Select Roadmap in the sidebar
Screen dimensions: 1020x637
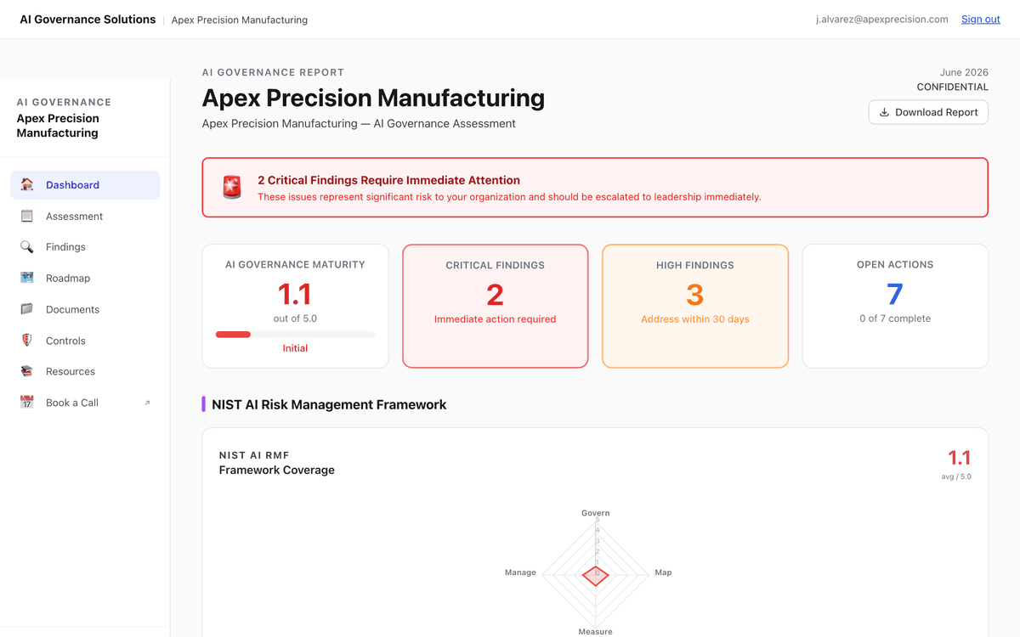pyautogui.click(x=85, y=278)
